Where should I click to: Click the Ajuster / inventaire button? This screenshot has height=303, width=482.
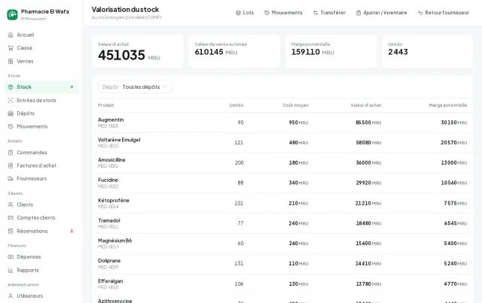[382, 13]
